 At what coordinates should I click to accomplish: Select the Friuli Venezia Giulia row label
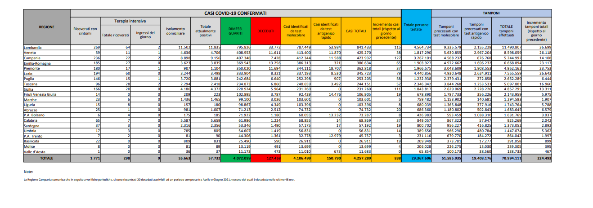tap(40, 94)
